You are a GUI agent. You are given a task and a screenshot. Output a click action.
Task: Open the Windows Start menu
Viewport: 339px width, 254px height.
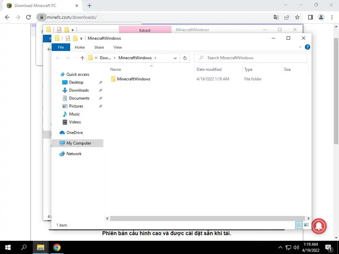[8, 247]
